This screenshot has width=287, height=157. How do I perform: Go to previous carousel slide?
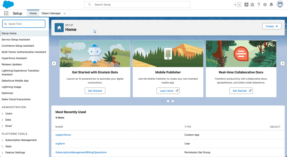click(54, 63)
